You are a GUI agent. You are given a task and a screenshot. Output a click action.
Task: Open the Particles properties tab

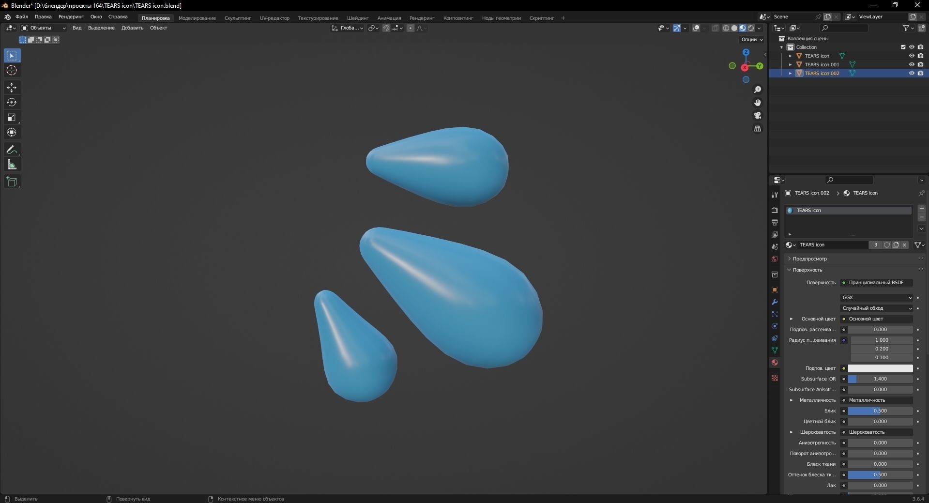point(775,314)
